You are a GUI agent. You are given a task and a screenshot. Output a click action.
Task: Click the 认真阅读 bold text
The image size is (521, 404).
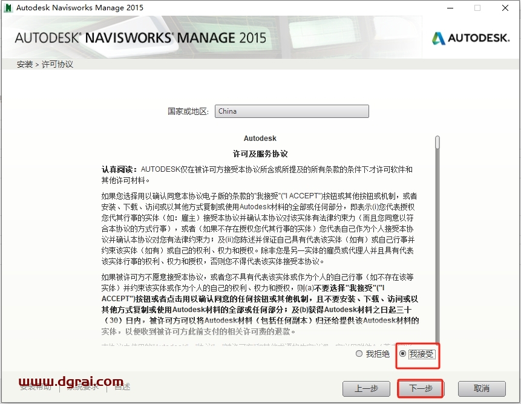(x=119, y=169)
